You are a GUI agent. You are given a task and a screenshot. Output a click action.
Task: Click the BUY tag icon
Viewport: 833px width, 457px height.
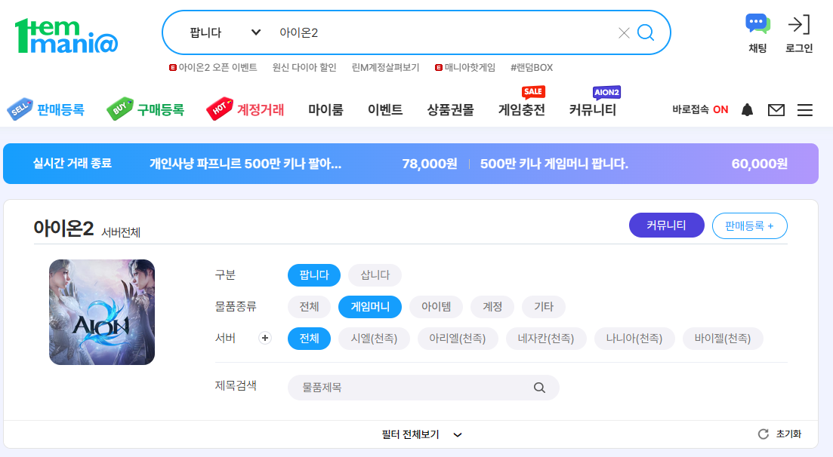120,109
